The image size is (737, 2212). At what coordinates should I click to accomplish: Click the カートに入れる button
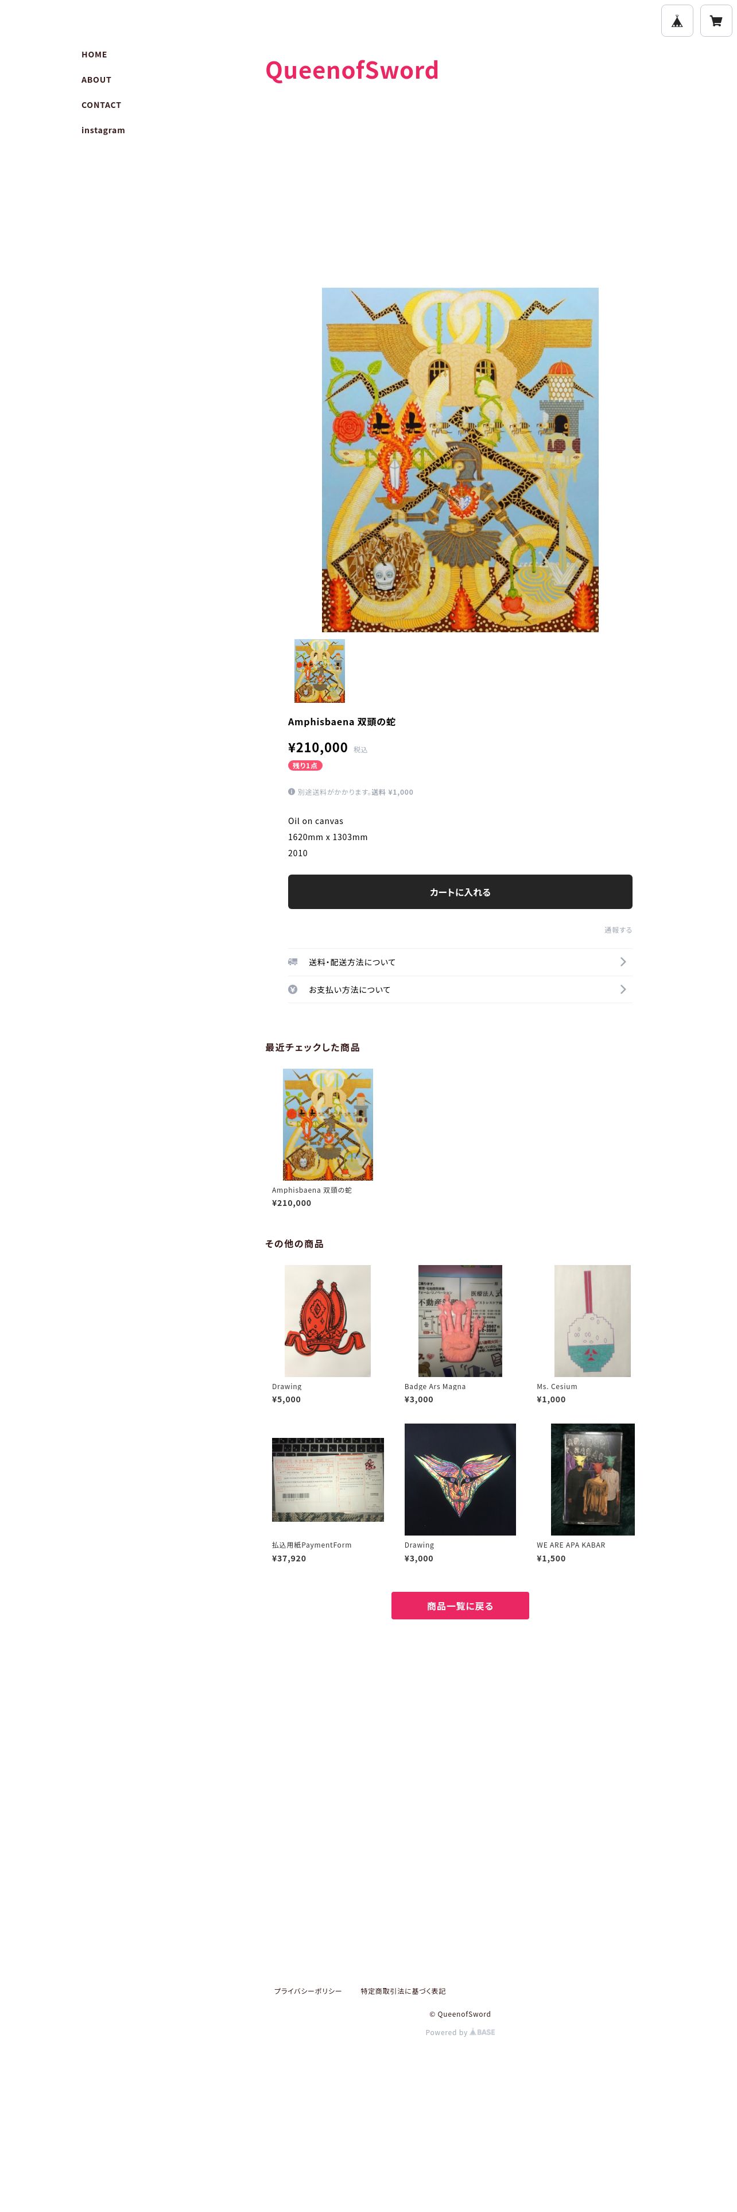tap(460, 891)
